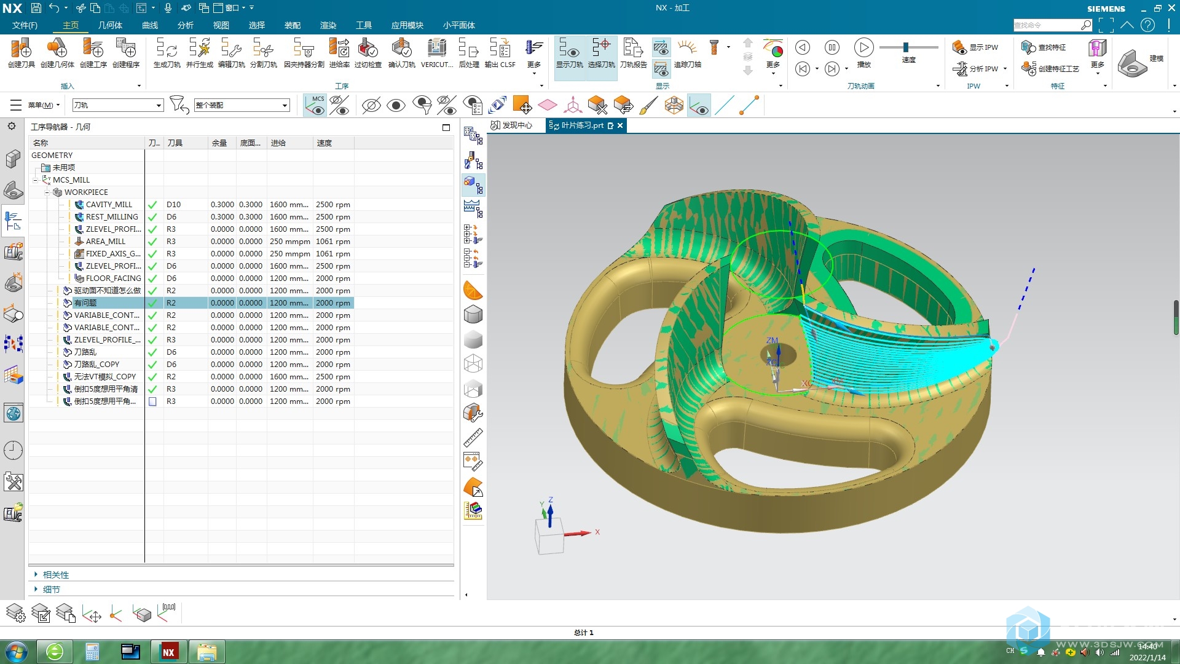Open Windows Start button
1180x664 pixels.
click(17, 652)
